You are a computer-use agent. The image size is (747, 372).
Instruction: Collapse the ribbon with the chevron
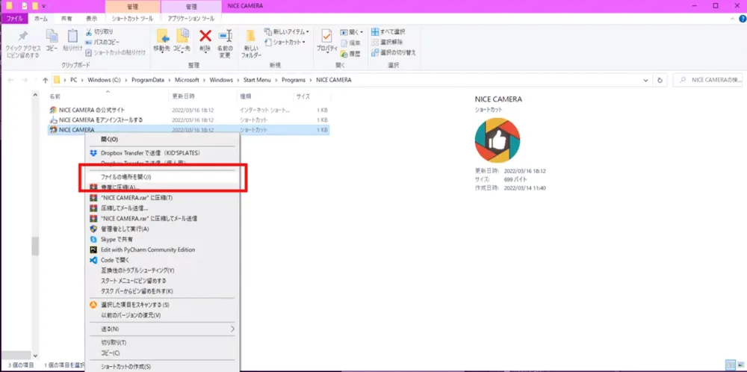pos(733,19)
